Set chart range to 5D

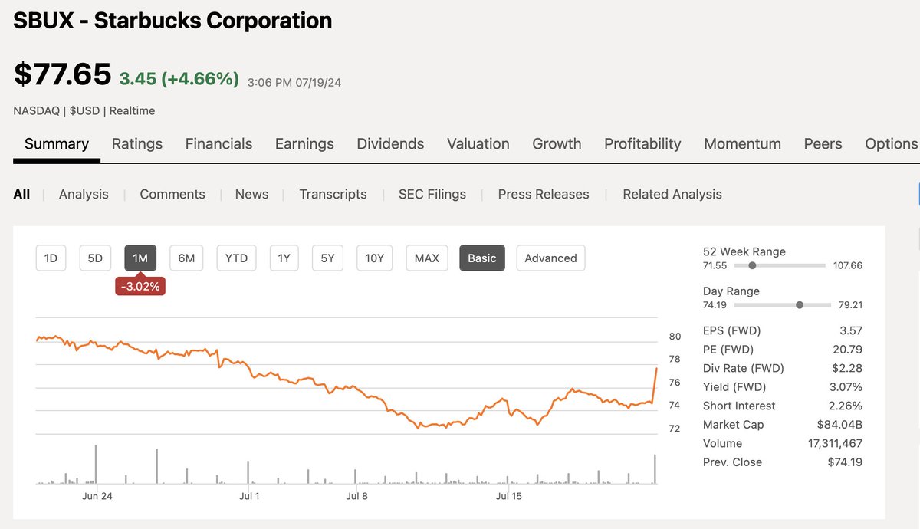95,258
